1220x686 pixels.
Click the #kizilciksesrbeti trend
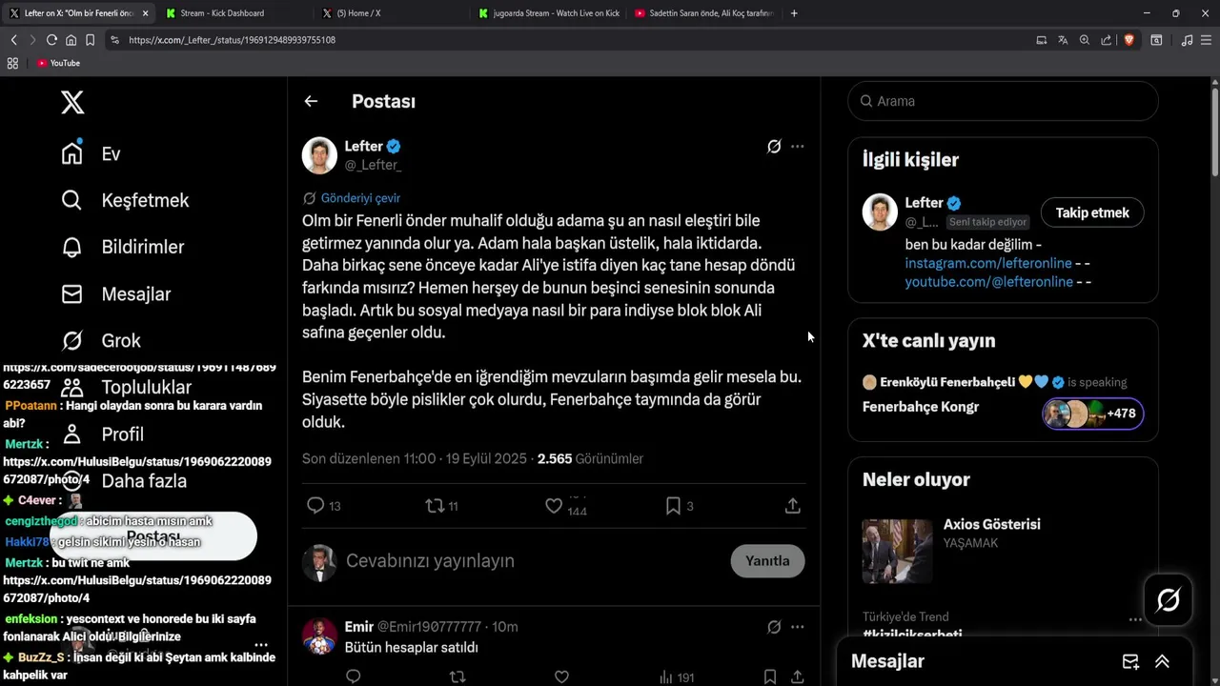(912, 635)
